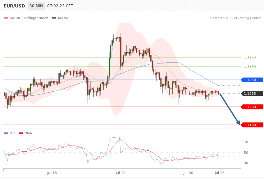Click the 07:02:22 CET timestamp

click(60, 6)
